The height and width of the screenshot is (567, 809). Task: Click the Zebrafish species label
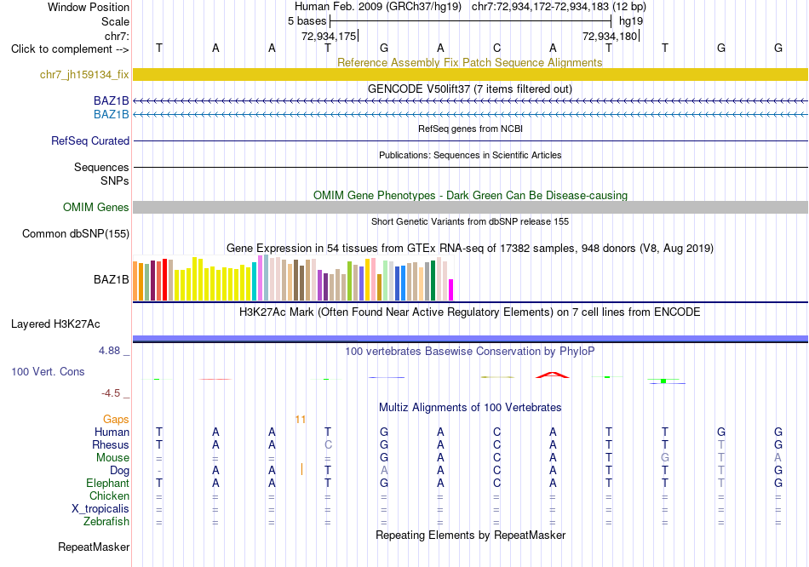coord(106,522)
